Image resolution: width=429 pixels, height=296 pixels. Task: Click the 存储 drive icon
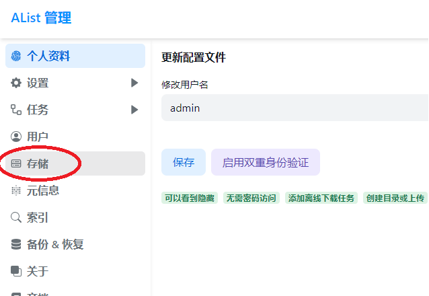(16, 163)
